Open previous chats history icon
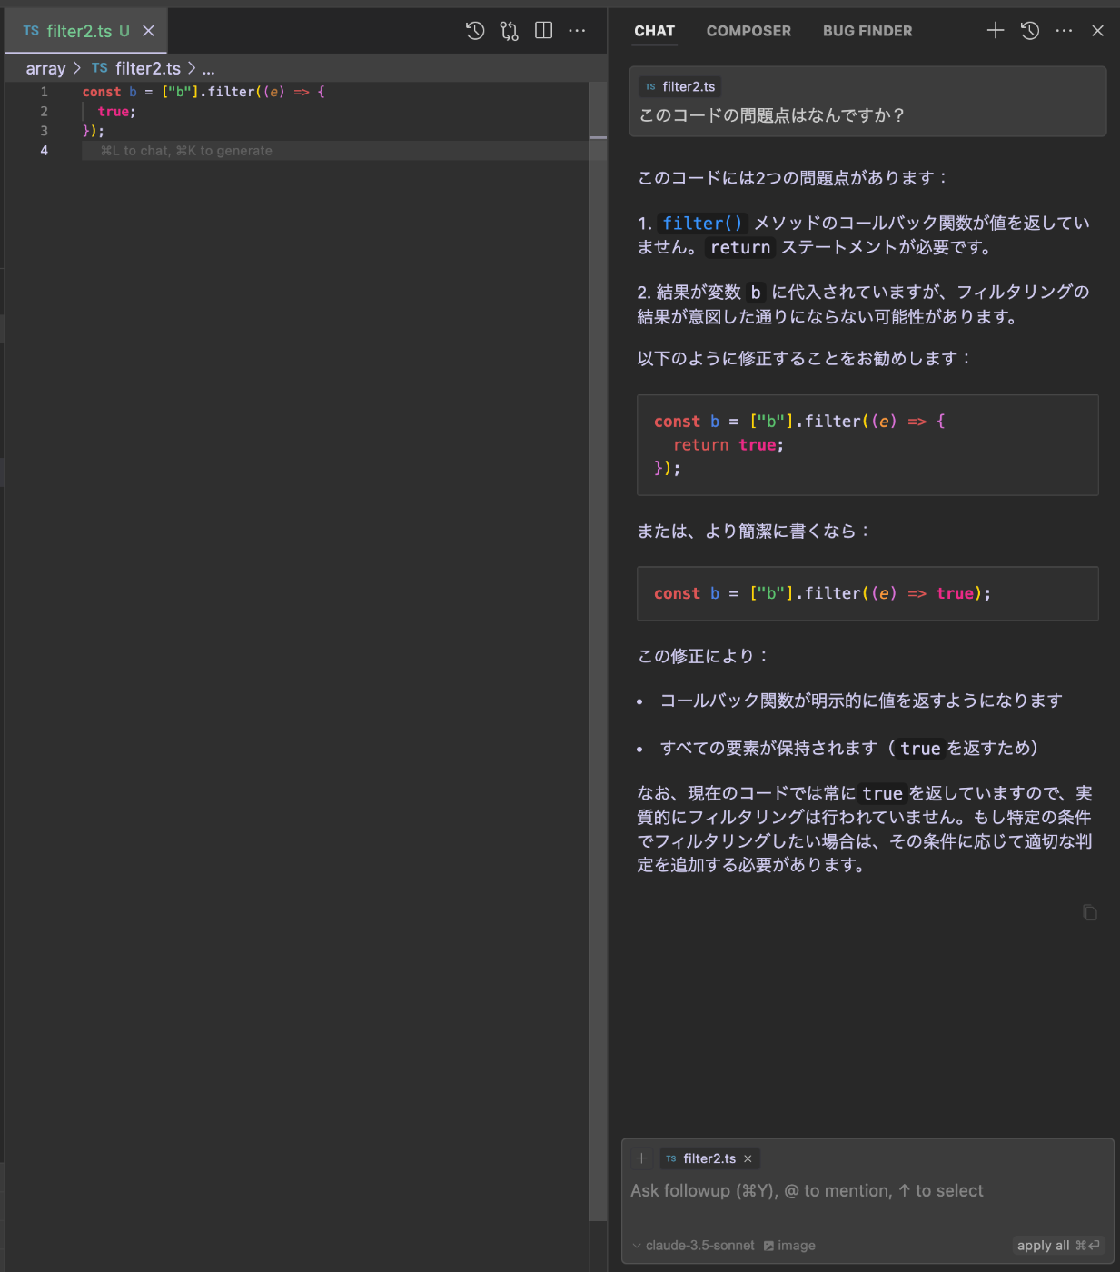Image resolution: width=1120 pixels, height=1272 pixels. tap(1030, 31)
